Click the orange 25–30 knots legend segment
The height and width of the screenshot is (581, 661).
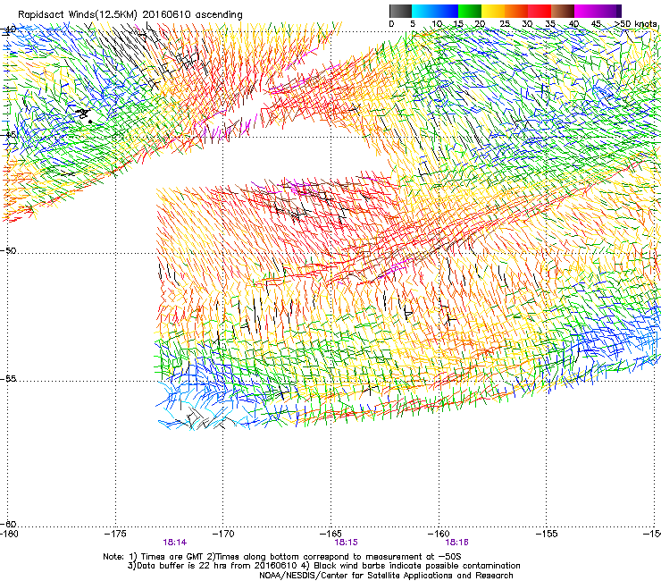516,11
